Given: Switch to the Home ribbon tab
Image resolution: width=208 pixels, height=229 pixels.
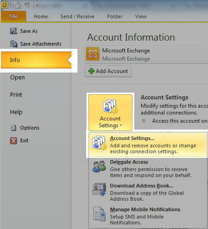Looking at the screenshot, I should click(41, 16).
